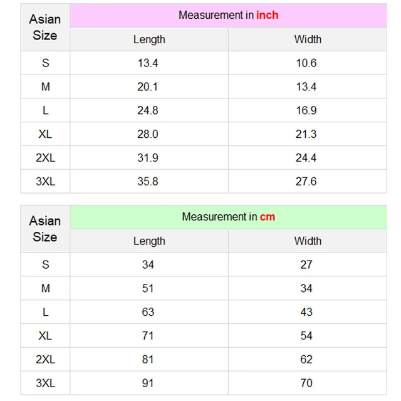The width and height of the screenshot is (401, 401).
Task: Select the S size row in inch table
Action: coord(204,63)
